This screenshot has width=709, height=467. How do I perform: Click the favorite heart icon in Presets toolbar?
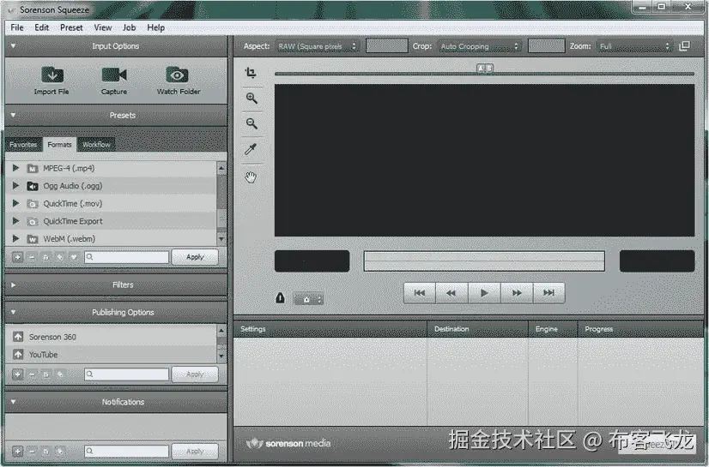[74, 257]
